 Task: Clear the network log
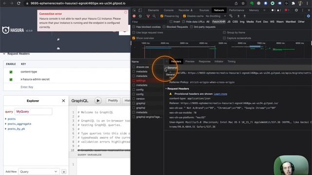click(140, 16)
